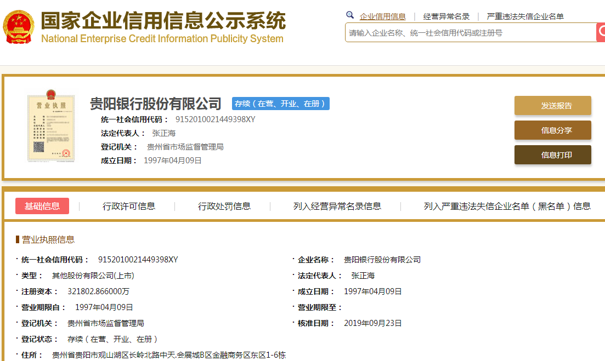Switch to the 基础信息 tab
Image resolution: width=605 pixels, height=361 pixels.
pyautogui.click(x=42, y=206)
